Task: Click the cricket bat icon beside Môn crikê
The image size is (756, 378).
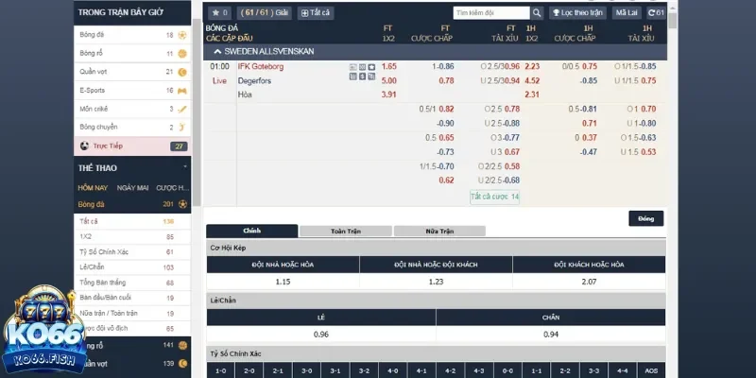Action: tap(182, 109)
